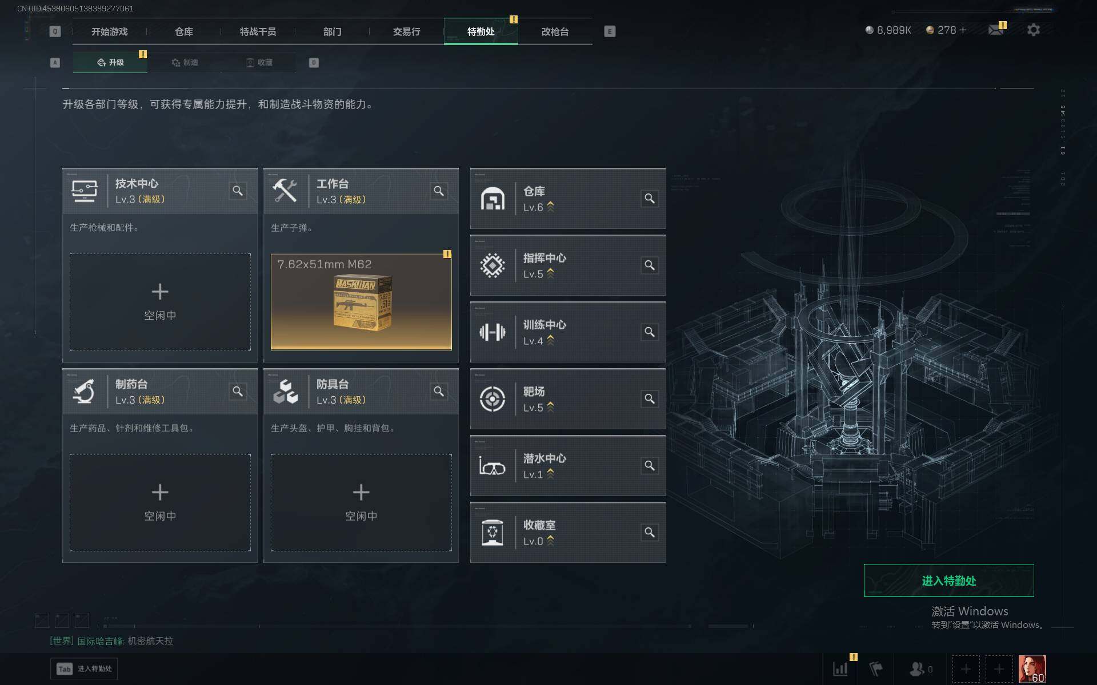This screenshot has height=685, width=1097.
Task: Open the 交易行 top menu tab
Action: coord(406,31)
